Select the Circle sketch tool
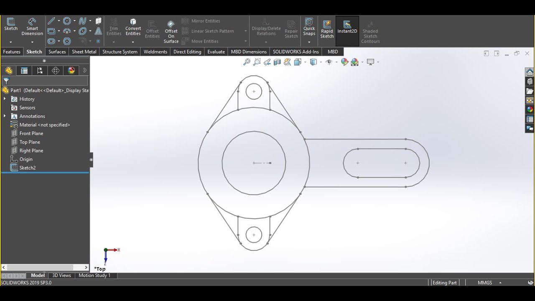 point(67,21)
